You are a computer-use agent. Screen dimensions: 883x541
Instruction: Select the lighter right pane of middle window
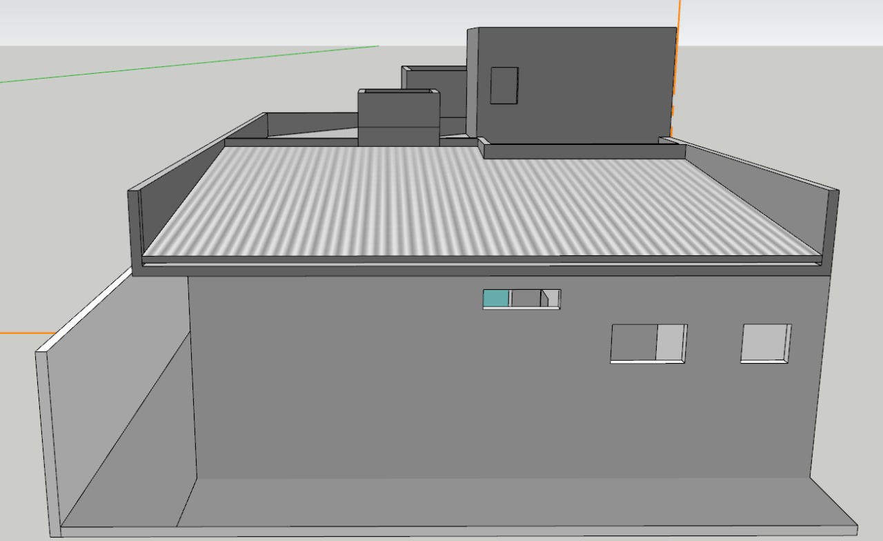(669, 342)
